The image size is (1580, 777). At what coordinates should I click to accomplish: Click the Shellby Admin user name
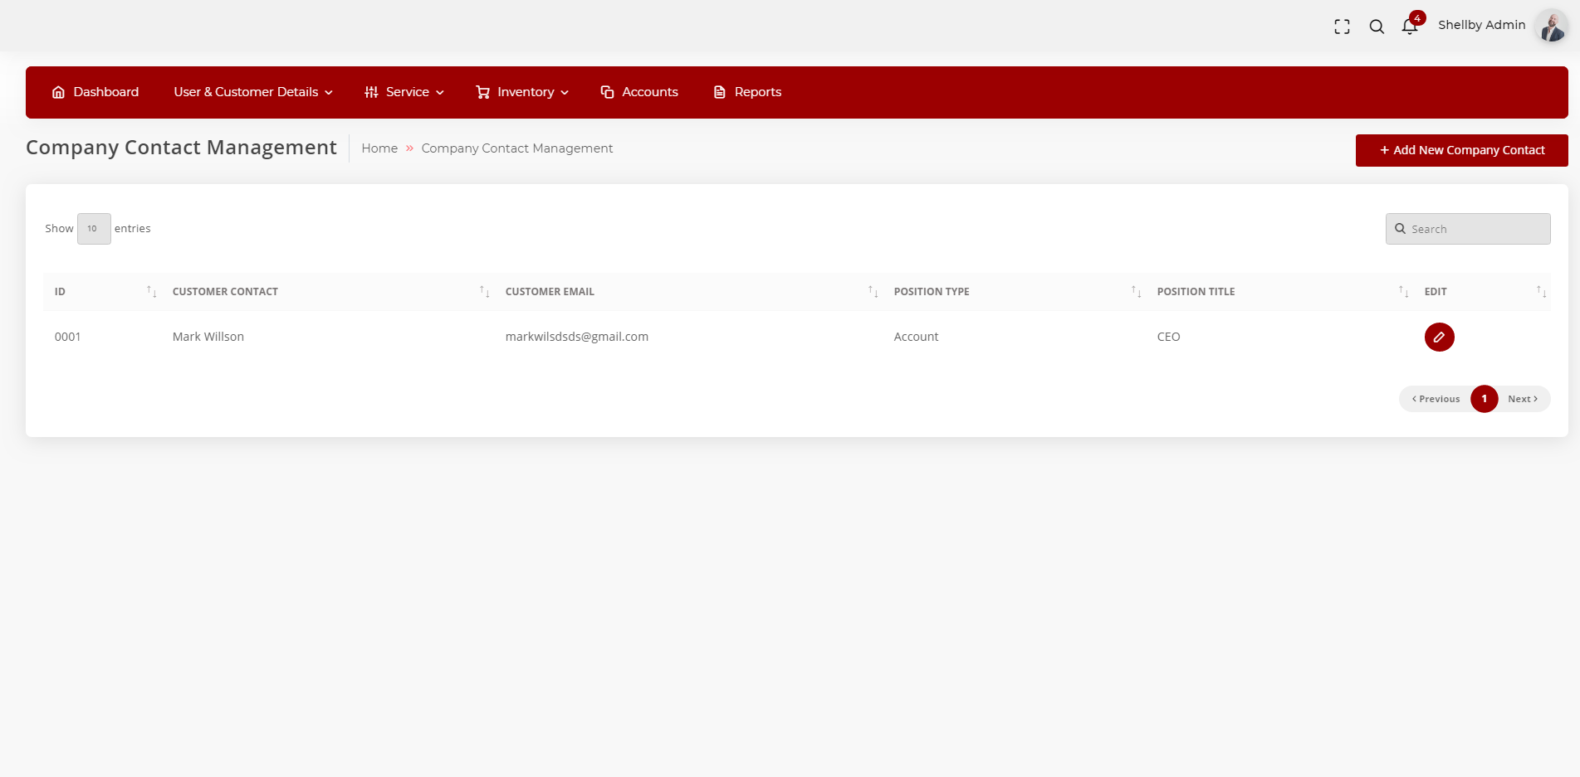(1481, 25)
